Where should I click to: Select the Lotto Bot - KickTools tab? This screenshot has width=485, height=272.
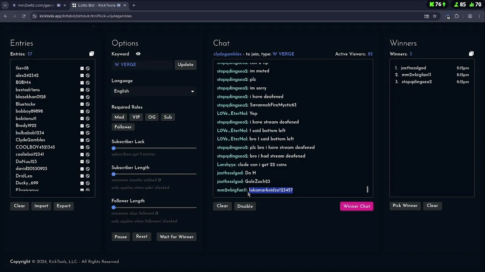pos(99,5)
